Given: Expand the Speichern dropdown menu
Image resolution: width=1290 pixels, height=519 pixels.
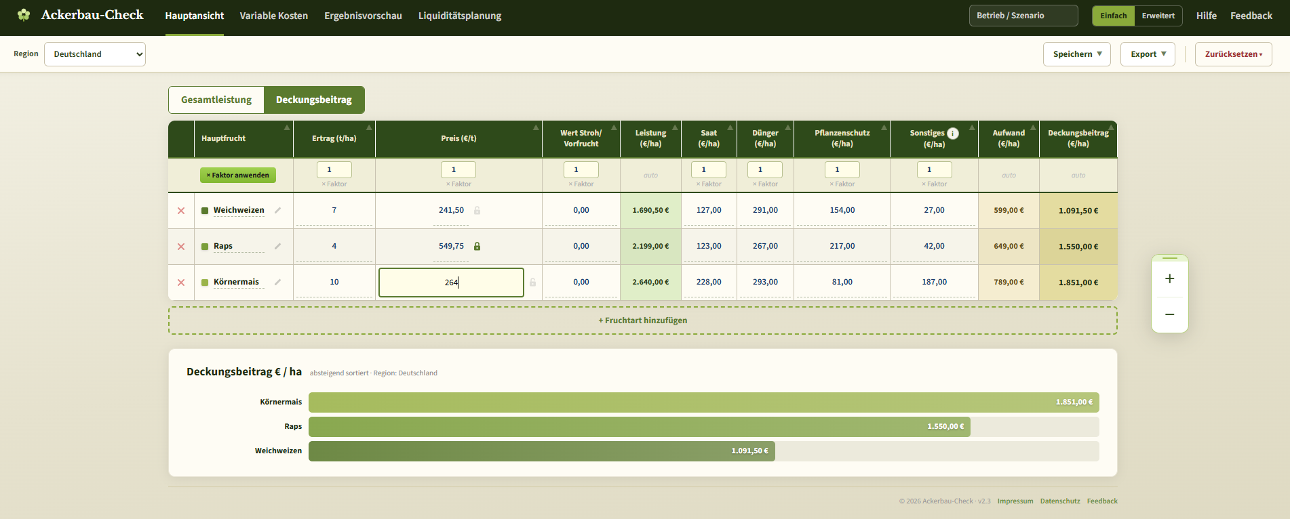Looking at the screenshot, I should 1076,54.
